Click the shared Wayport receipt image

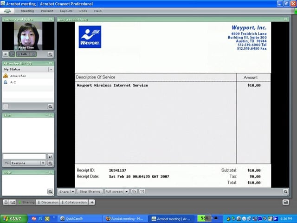pyautogui.click(x=173, y=105)
